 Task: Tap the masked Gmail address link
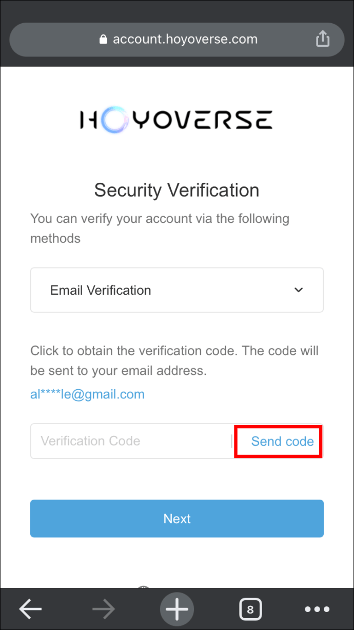click(x=87, y=394)
